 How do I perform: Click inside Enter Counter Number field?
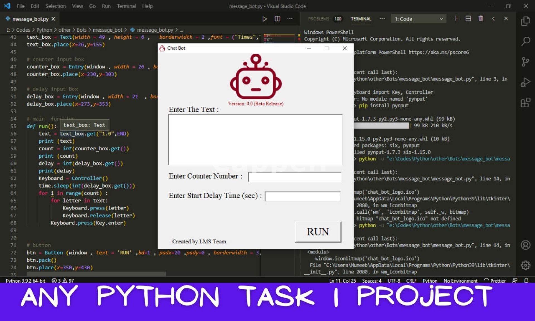click(x=294, y=177)
